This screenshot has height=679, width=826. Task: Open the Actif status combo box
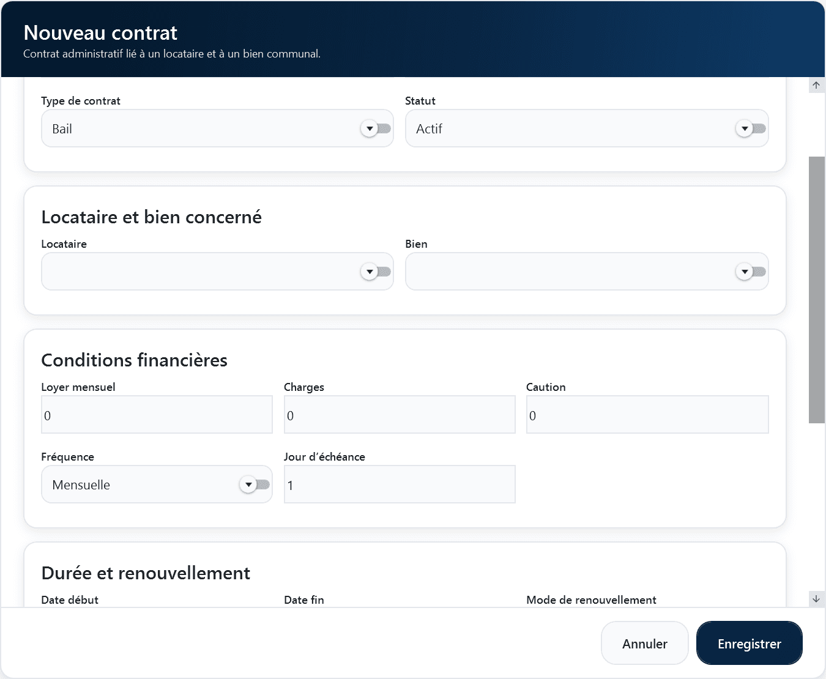click(x=587, y=128)
